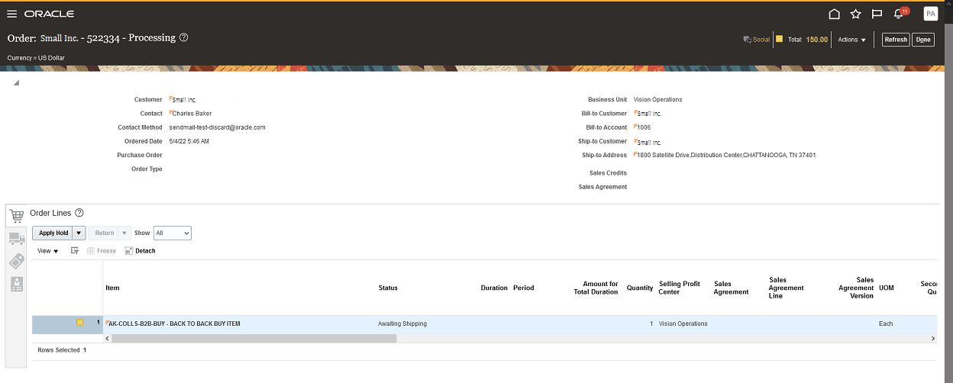Click the Awaiting Shipping status cell
The height and width of the screenshot is (383, 953).
click(x=402, y=324)
